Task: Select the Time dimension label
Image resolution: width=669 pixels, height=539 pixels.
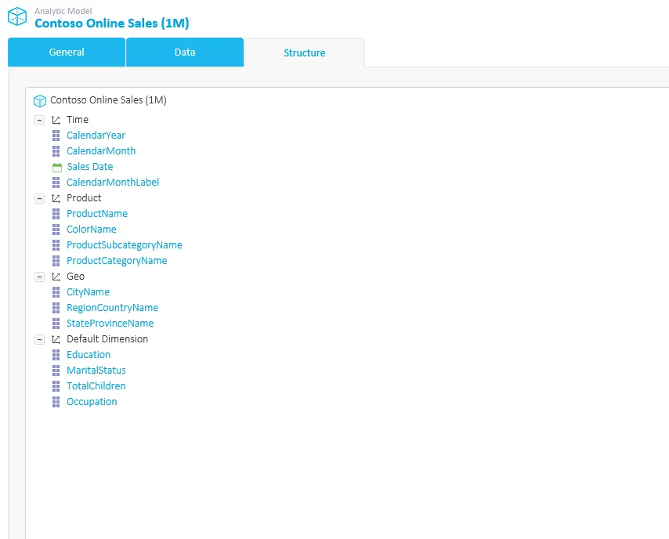Action: tap(78, 120)
